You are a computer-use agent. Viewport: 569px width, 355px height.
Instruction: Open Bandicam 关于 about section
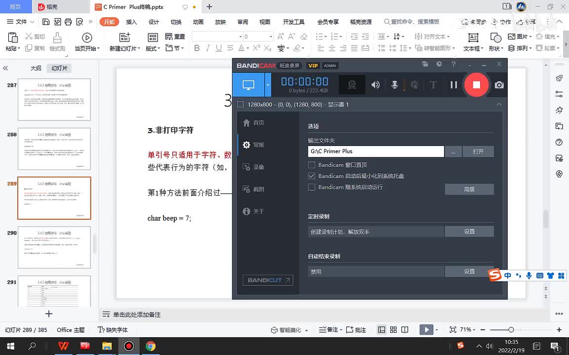pos(253,211)
